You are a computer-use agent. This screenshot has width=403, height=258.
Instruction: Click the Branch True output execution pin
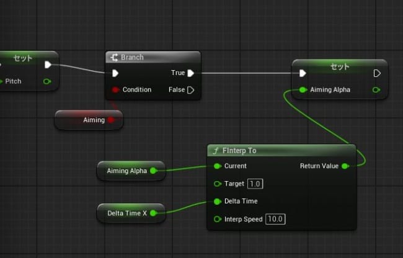coord(191,73)
